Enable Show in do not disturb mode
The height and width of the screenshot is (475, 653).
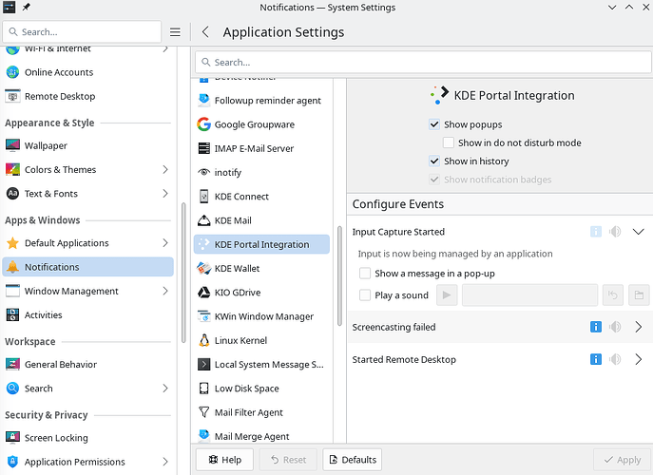pos(449,142)
